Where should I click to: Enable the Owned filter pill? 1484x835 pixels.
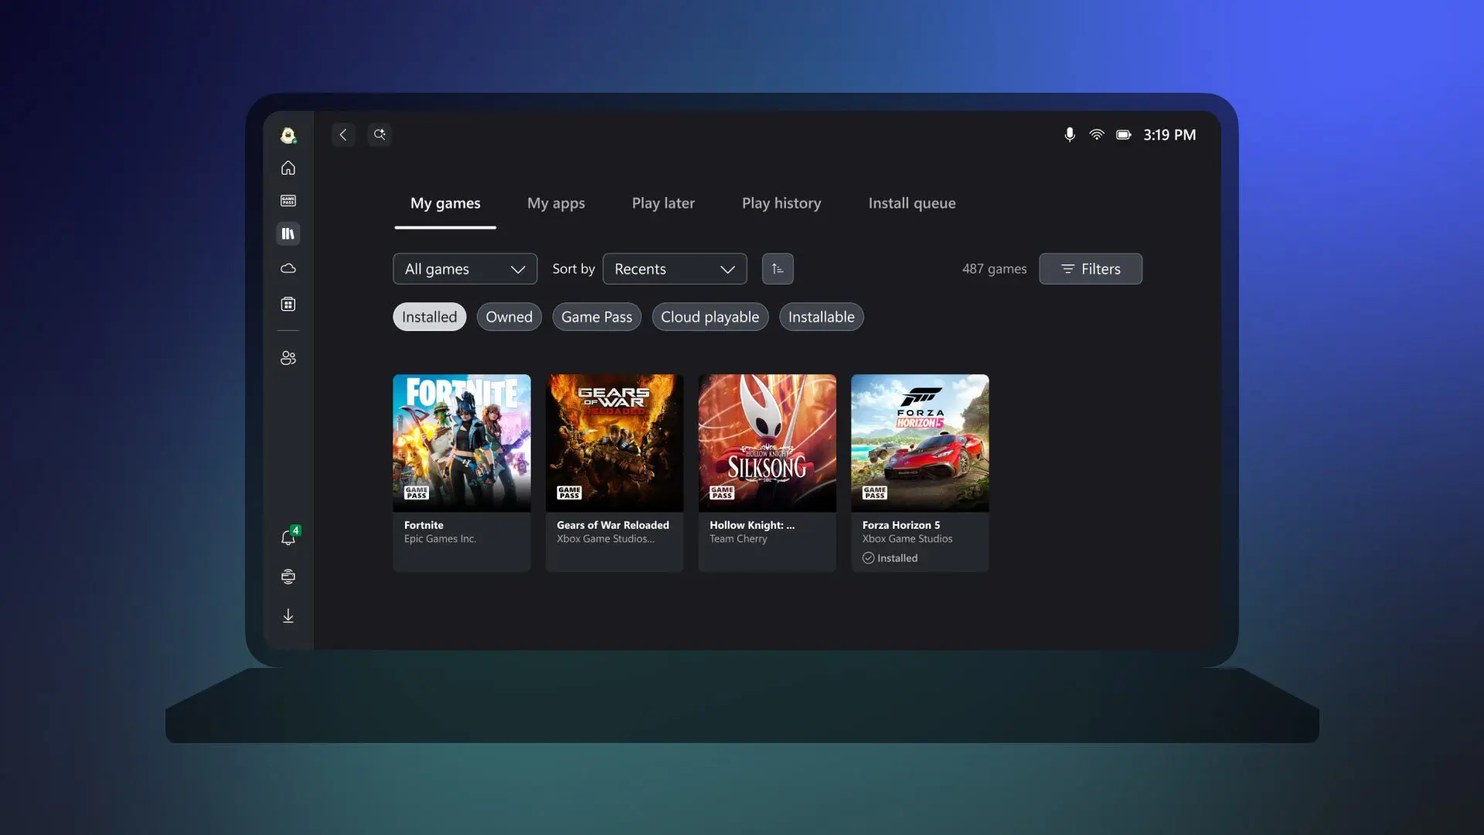point(509,316)
